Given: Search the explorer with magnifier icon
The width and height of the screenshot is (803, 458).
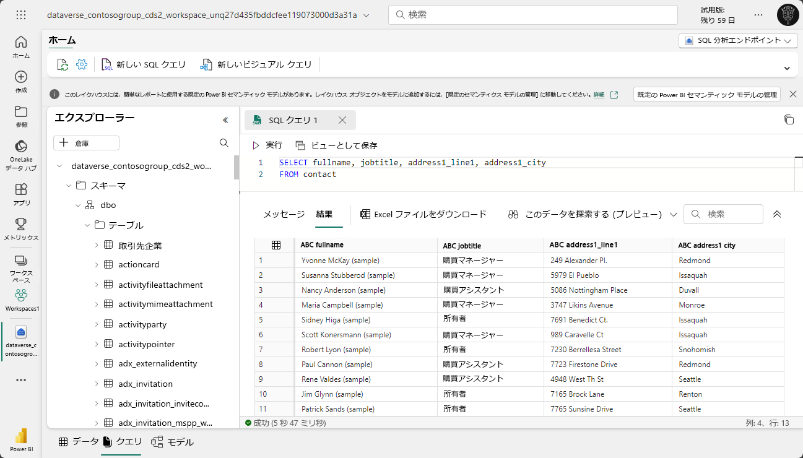Looking at the screenshot, I should tap(224, 143).
